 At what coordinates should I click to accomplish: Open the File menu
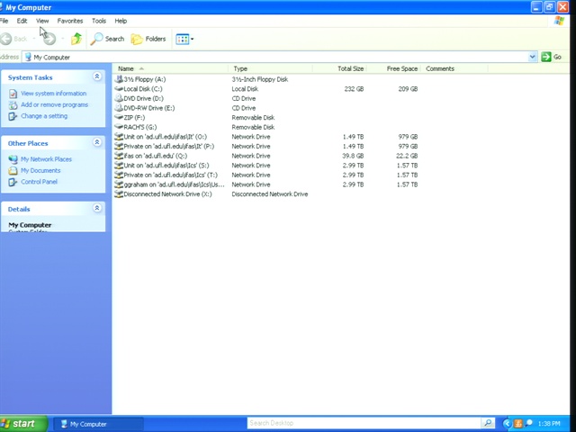tap(4, 21)
